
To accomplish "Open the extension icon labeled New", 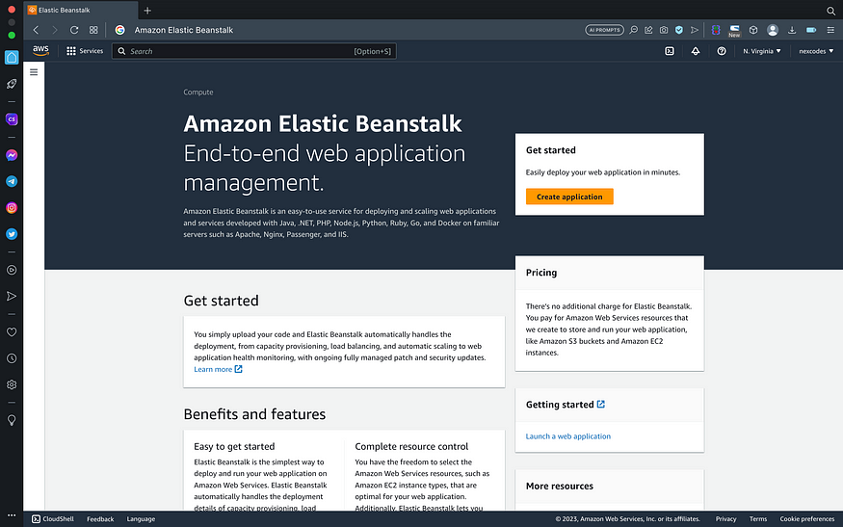I will coord(734,31).
